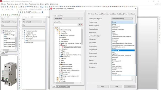Click the Signal devices group icon
This screenshot has height=90, width=161.
61,72
